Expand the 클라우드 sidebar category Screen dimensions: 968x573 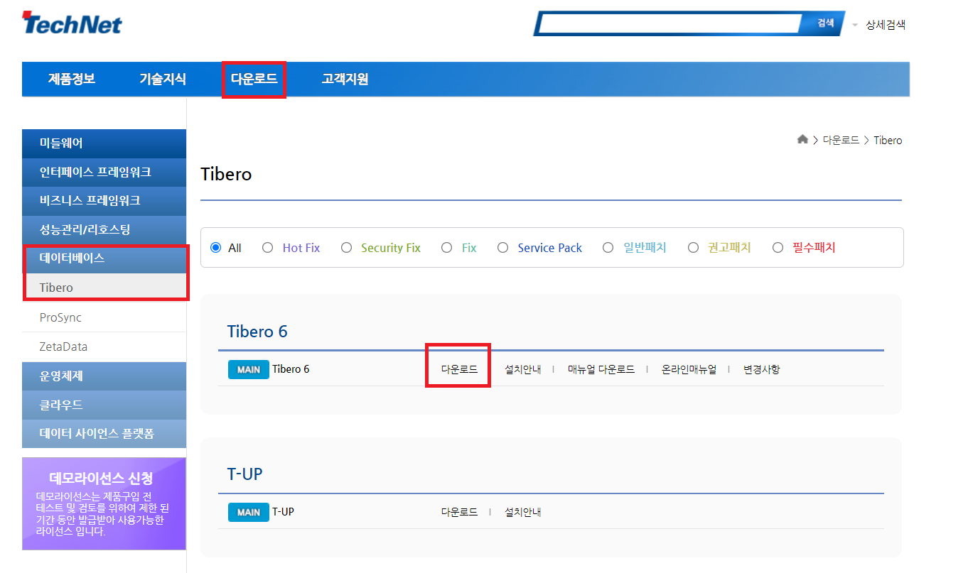[x=104, y=405]
